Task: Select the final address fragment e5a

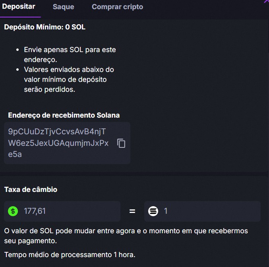Action: (15, 154)
